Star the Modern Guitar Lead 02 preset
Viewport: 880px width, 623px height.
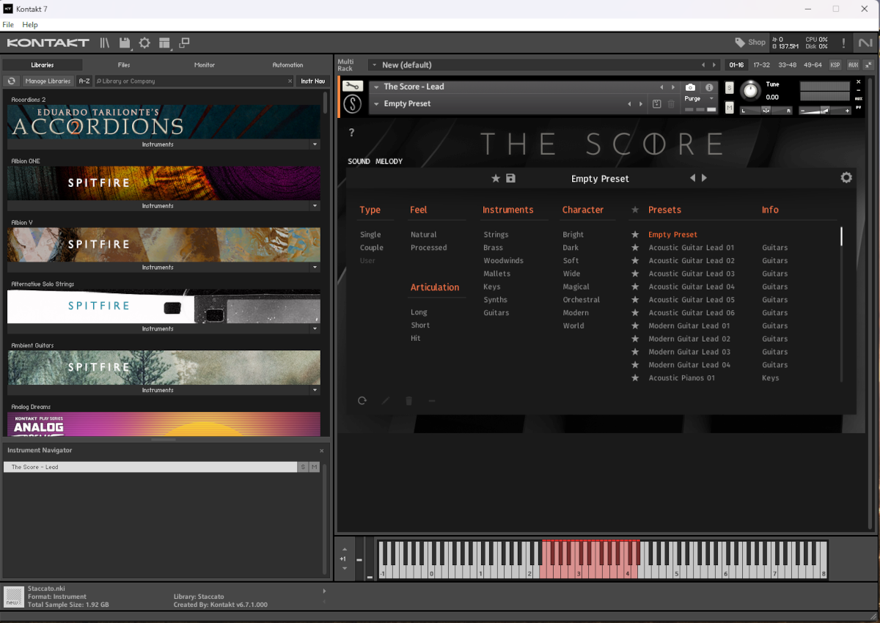[x=636, y=339]
